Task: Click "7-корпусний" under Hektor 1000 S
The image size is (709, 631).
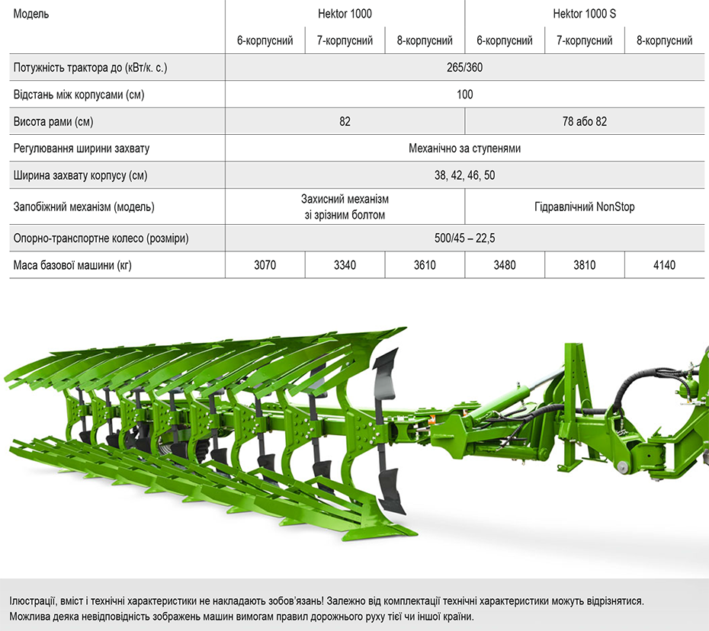Action: click(585, 40)
